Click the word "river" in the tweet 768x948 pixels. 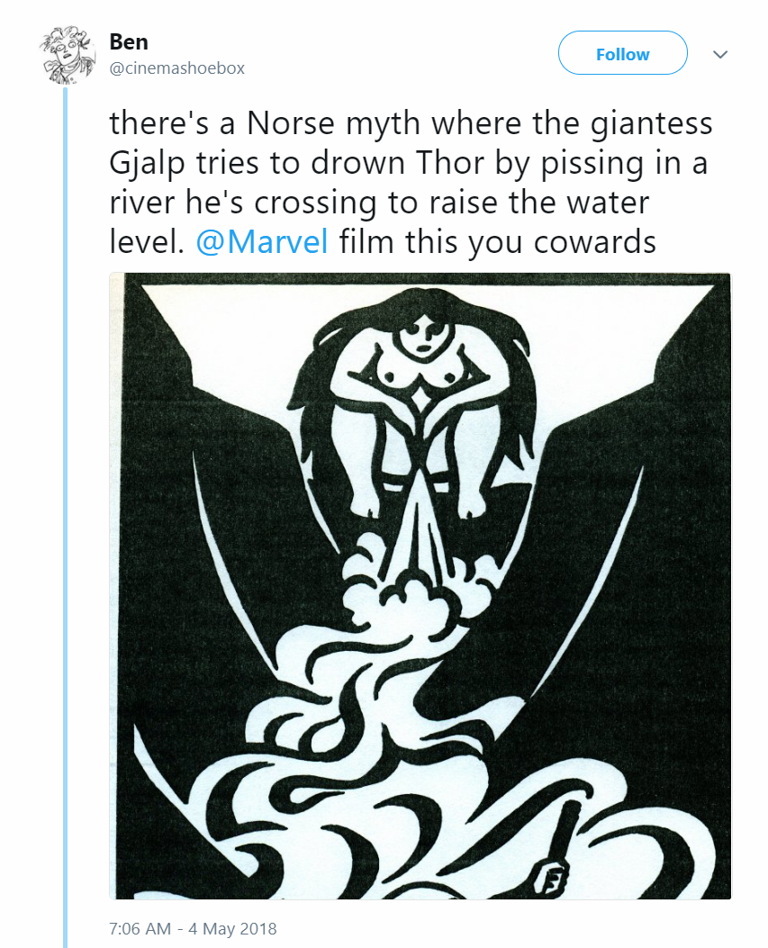click(x=144, y=203)
